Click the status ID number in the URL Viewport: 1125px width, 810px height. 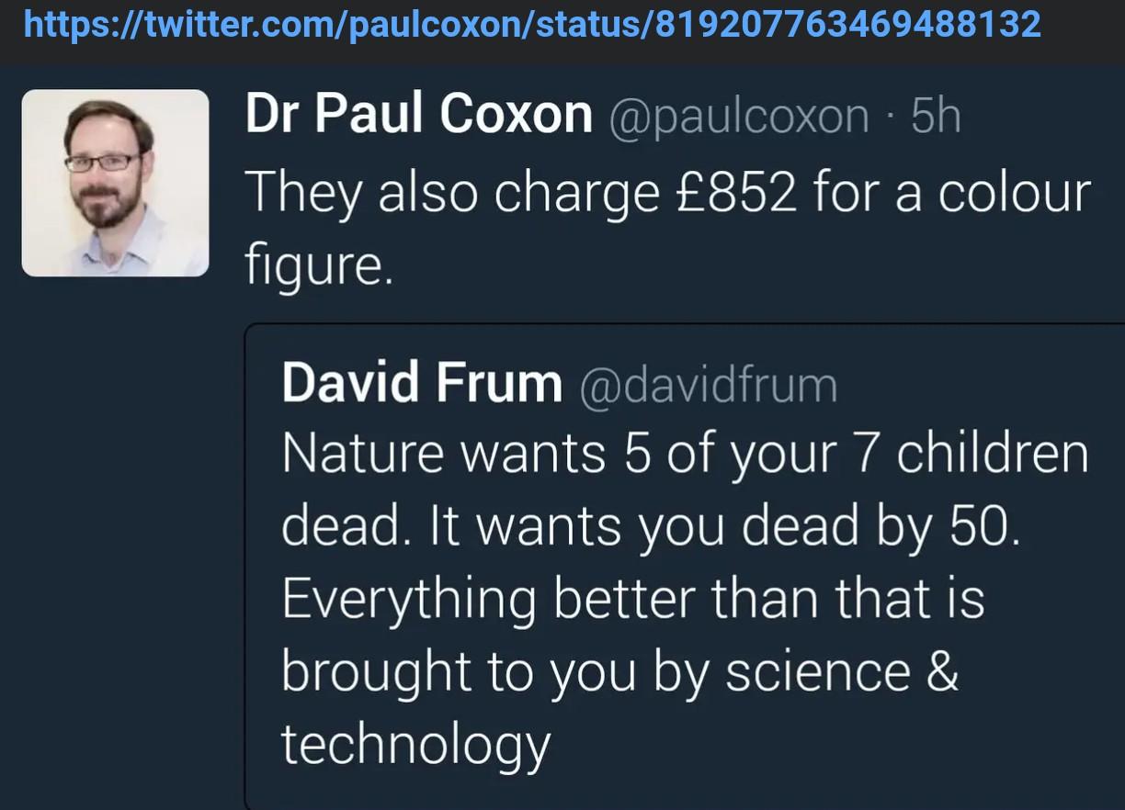[x=847, y=24]
